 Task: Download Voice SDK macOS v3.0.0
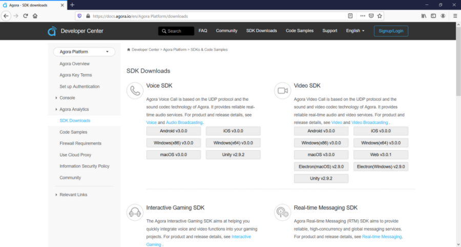[x=174, y=155]
